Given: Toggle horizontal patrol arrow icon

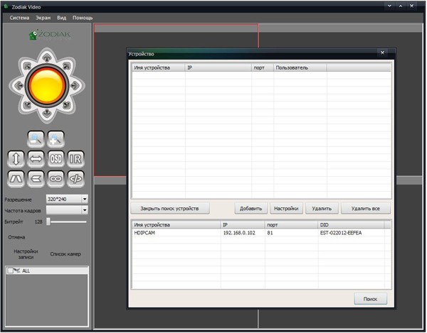Looking at the screenshot, I should (x=36, y=159).
